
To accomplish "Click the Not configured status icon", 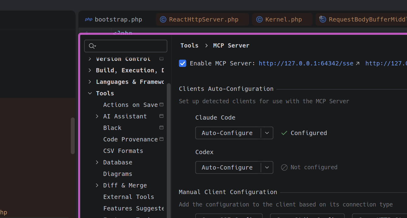I will click(x=284, y=167).
